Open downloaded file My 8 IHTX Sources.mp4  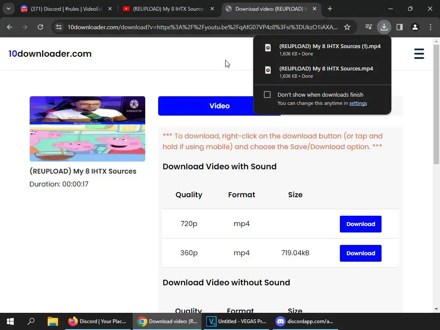322,72
